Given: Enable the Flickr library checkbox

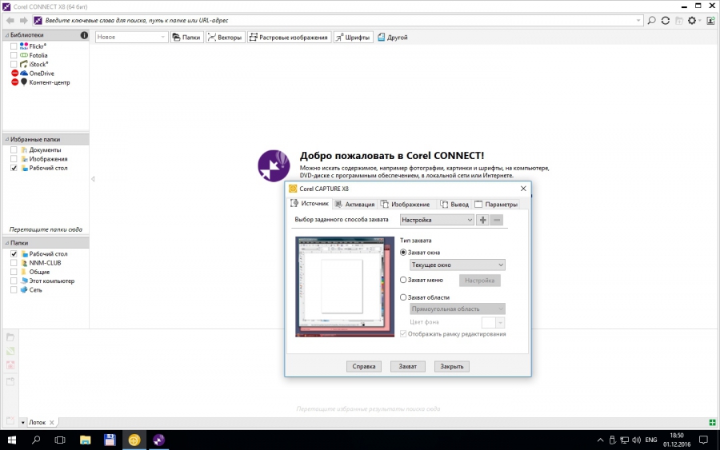Looking at the screenshot, I should 14,46.
